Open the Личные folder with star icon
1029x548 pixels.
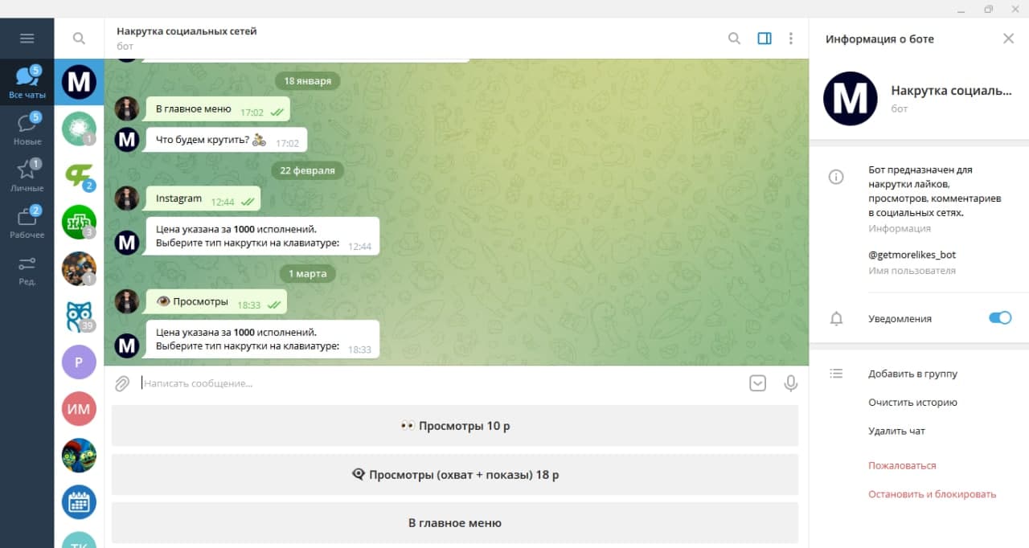point(27,176)
